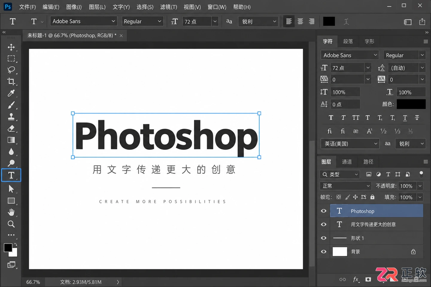Select the Lasso tool

[x=11, y=70]
